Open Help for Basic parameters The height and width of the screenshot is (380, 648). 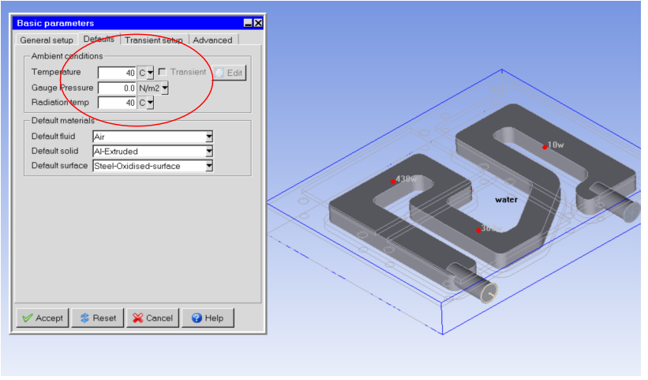pos(208,318)
